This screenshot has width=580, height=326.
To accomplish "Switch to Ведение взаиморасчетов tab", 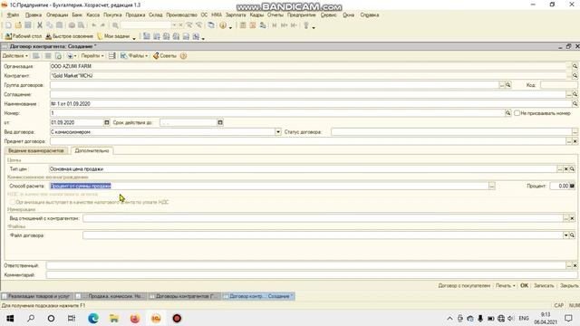I will coord(36,151).
